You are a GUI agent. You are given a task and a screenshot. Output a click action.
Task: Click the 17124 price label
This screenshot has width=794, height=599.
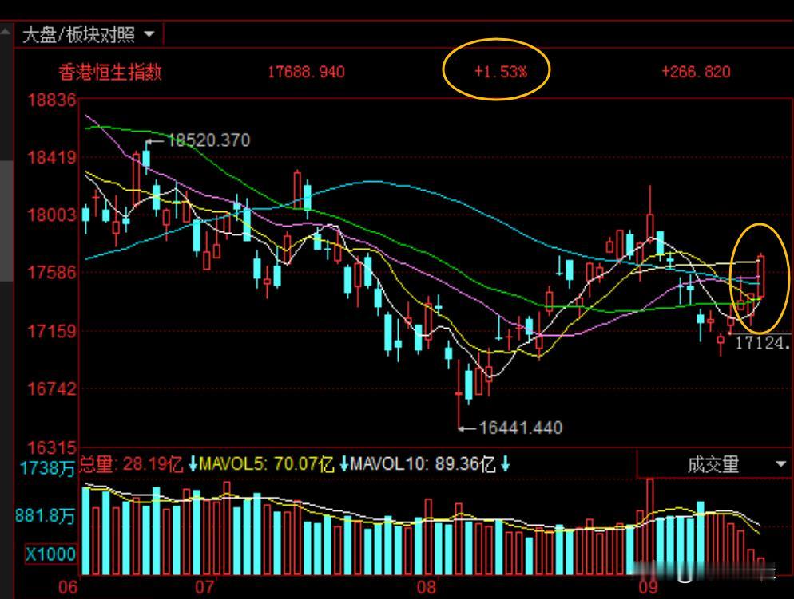coord(763,343)
